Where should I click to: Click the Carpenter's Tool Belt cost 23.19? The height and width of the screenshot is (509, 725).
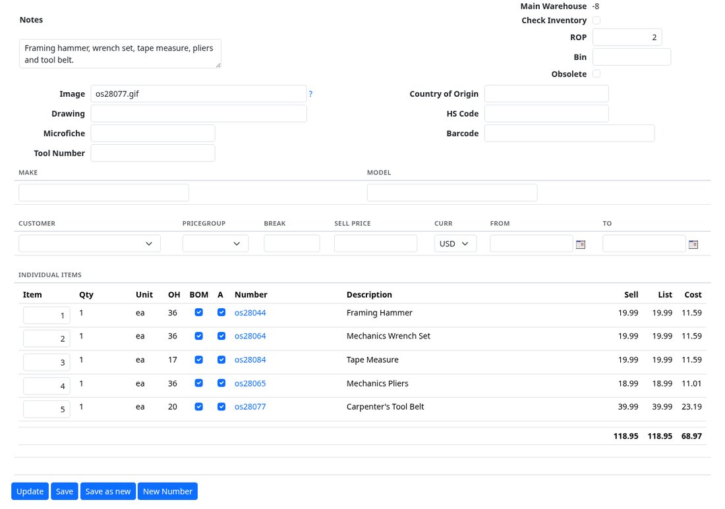[691, 407]
